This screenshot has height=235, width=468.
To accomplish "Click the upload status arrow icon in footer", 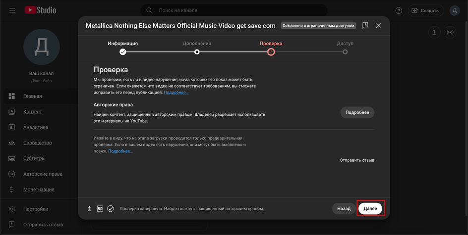I will 89,209.
